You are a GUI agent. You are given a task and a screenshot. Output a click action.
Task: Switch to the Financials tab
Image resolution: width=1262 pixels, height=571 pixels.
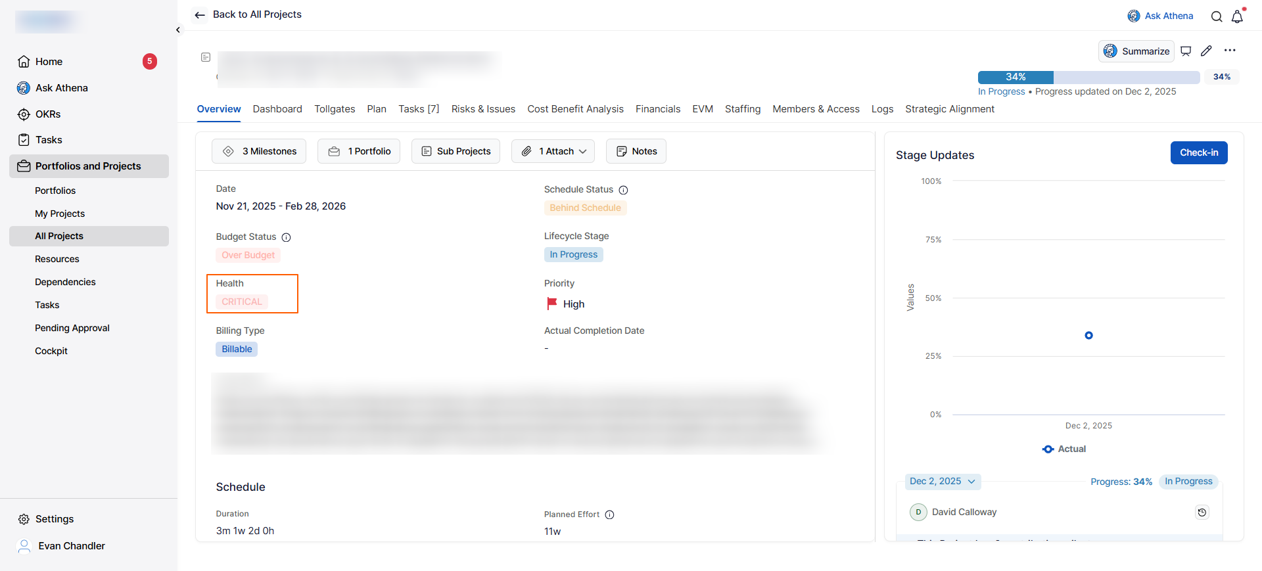click(658, 109)
